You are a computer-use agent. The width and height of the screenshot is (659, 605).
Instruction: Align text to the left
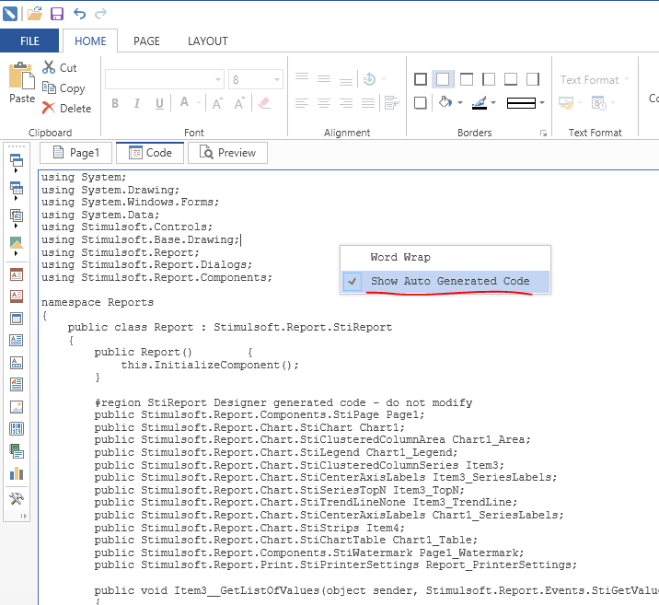point(301,102)
